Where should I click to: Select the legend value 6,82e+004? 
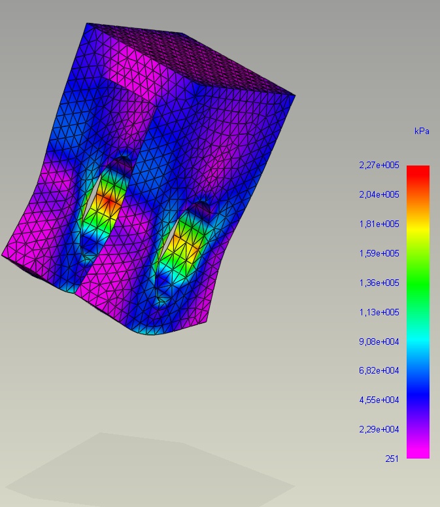pos(379,370)
